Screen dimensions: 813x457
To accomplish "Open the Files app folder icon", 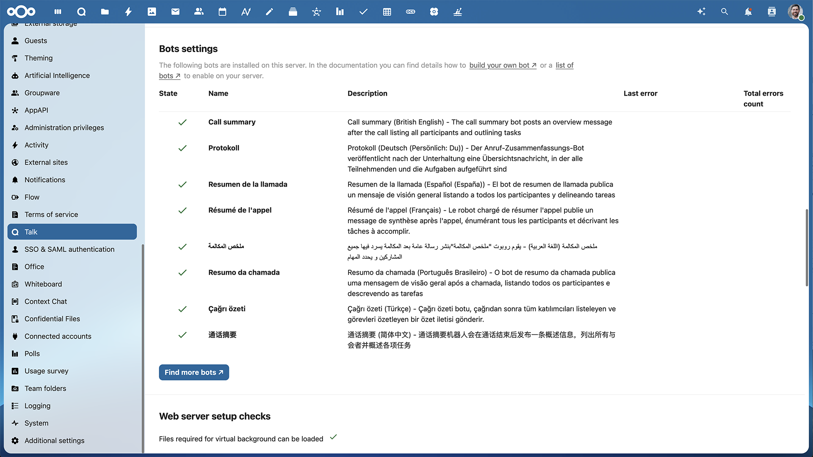I will click(105, 12).
